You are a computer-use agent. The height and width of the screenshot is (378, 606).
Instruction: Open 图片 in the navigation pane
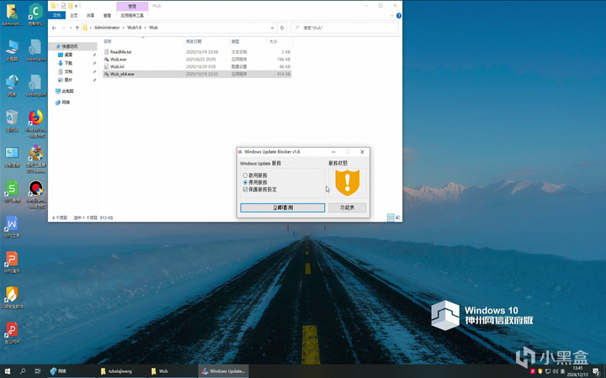pyautogui.click(x=68, y=81)
